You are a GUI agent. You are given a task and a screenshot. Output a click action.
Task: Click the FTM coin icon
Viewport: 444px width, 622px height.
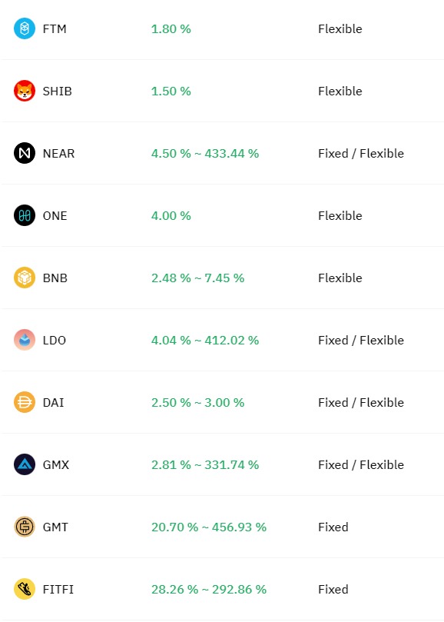(25, 28)
